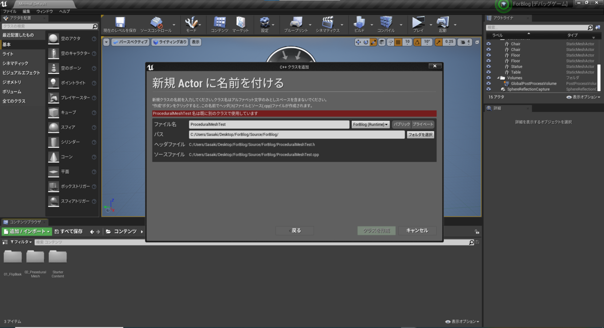
Task: Click create folder icon in outliner
Action: point(597,28)
